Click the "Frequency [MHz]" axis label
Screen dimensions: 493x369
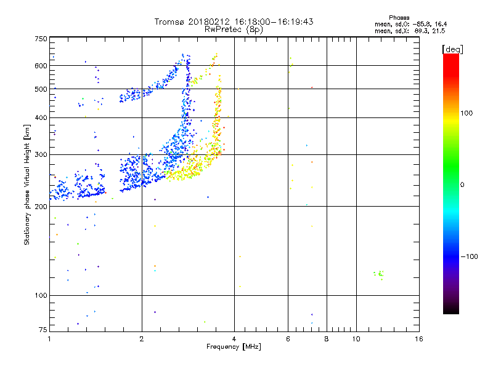coord(234,347)
